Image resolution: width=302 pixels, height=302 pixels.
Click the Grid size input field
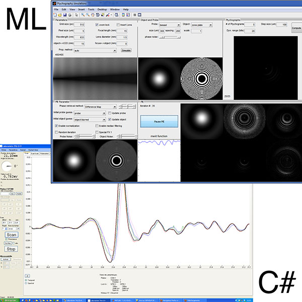pyautogui.click(x=80, y=25)
